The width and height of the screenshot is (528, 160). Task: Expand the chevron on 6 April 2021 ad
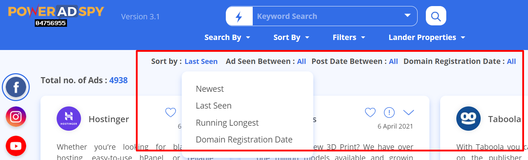pos(409,112)
